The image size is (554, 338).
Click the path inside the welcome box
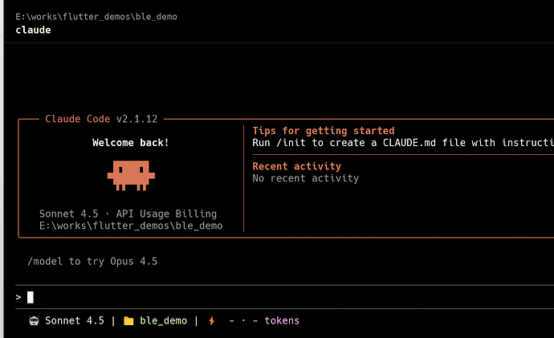pos(131,226)
